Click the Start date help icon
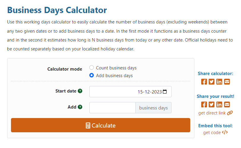 point(80,91)
